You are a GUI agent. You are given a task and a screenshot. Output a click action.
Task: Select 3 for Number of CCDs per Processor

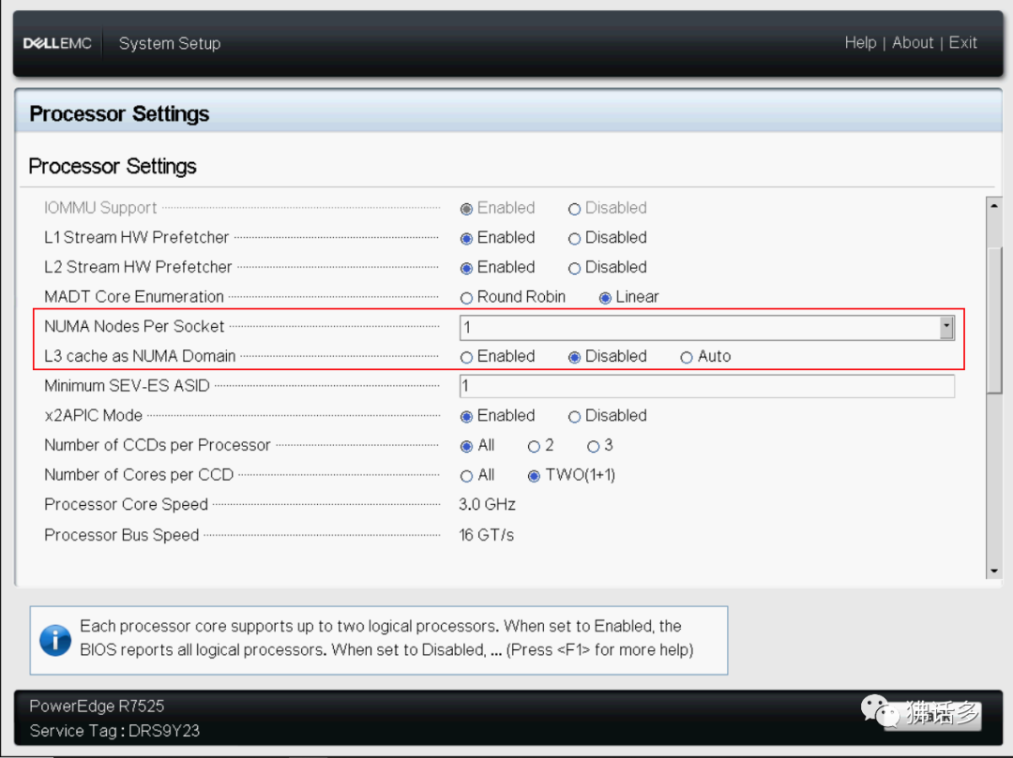[594, 446]
